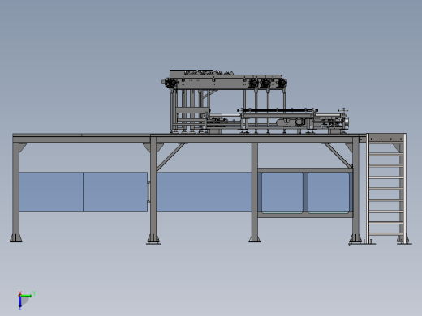Screen dimensions: 422x316
Task: Click the green Y axis arrow on triad
Action: (x=27, y=296)
